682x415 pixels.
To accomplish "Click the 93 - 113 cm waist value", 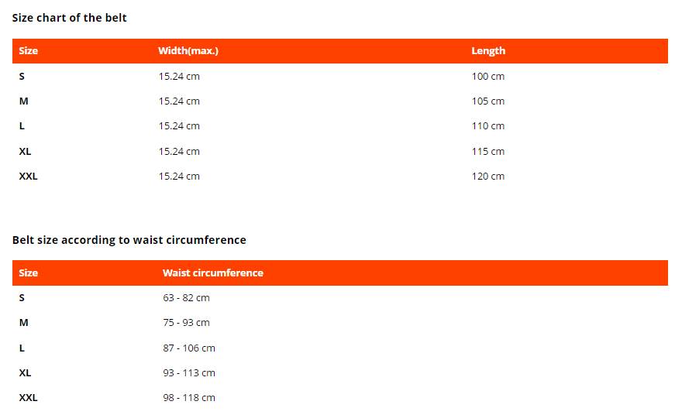I will coord(189,373).
